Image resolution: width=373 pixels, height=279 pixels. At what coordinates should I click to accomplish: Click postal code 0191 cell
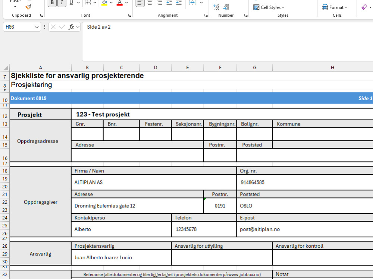pos(220,206)
